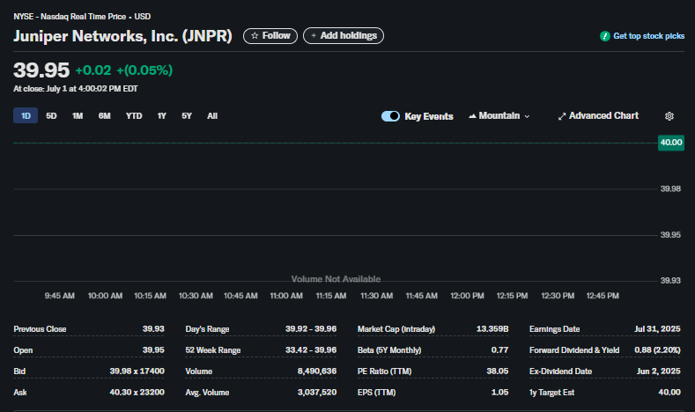Screen dimensions: 695x412
Task: Click the 52 Week Range label
Action: (213, 350)
